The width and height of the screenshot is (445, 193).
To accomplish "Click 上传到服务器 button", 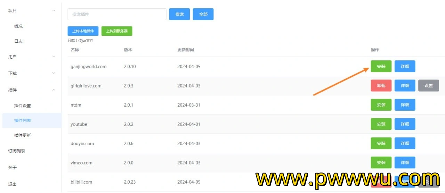I will pos(117,31).
